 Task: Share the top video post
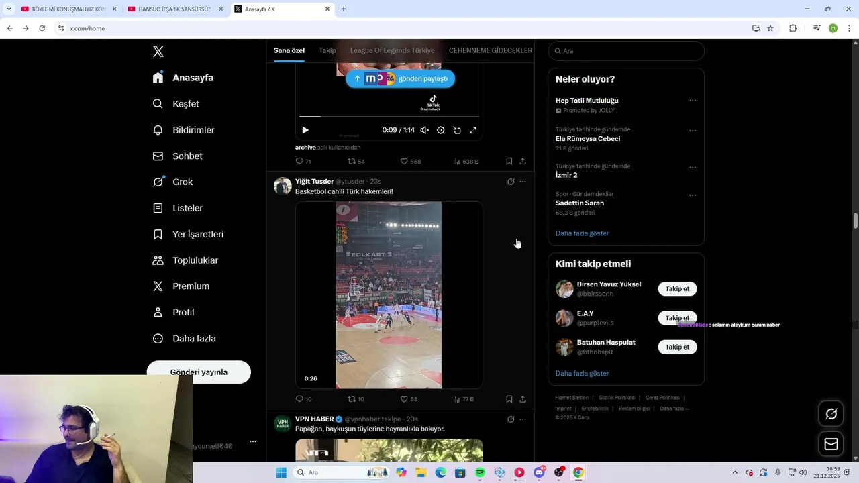coord(523,162)
